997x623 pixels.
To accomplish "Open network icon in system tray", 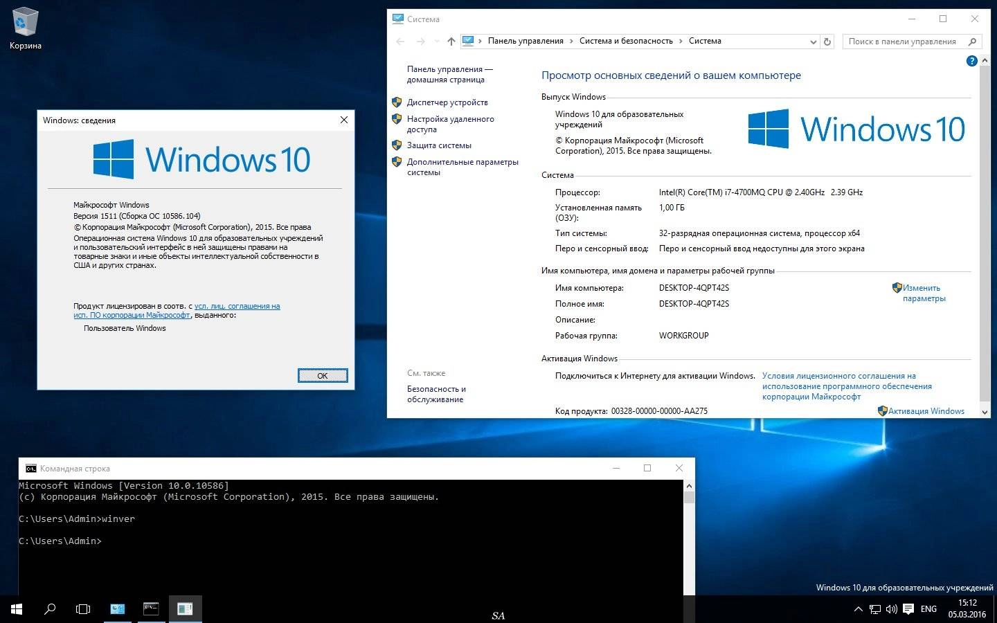I will tap(875, 609).
